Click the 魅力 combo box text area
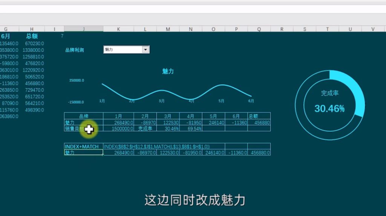The height and width of the screenshot is (216, 386). pyautogui.click(x=123, y=49)
